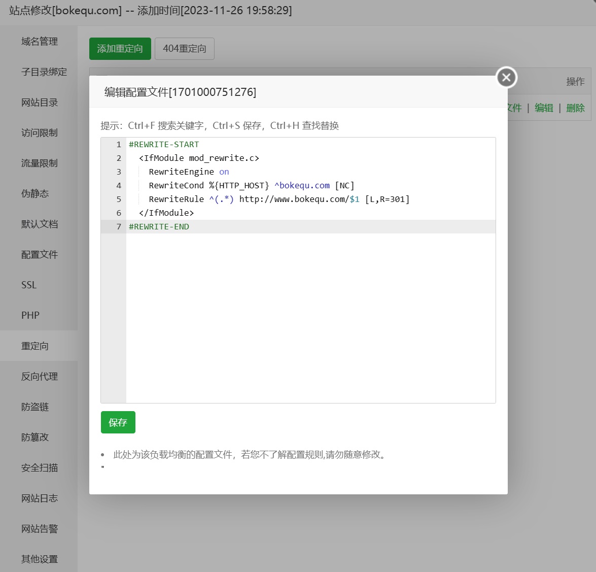
Task: Click the RewriteRule line with R=301
Action: [x=279, y=199]
